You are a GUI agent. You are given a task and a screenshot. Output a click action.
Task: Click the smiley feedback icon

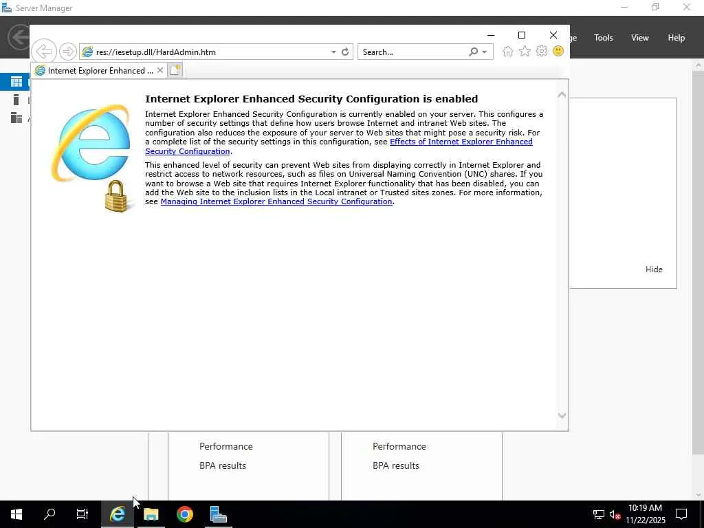(558, 51)
